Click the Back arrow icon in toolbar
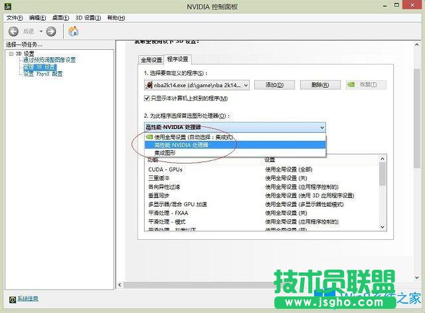The width and height of the screenshot is (425, 313). tap(13, 31)
